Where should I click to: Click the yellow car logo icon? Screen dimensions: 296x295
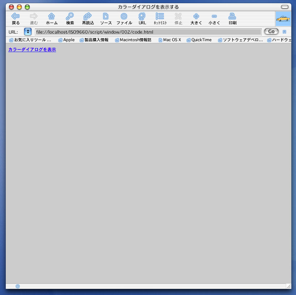(x=283, y=19)
